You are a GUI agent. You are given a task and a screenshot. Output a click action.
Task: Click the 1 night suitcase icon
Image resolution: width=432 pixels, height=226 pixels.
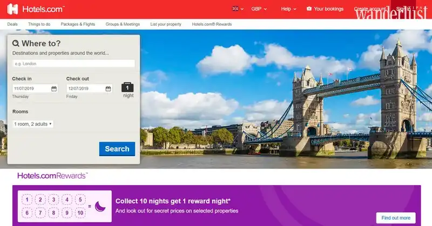[128, 87]
